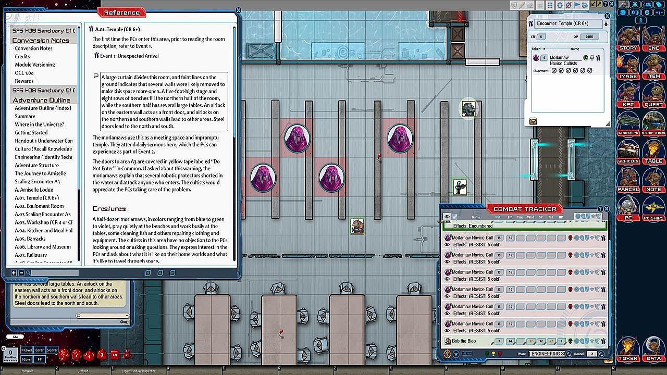
Task: Select Where in the Universe? entry
Action: [39, 124]
